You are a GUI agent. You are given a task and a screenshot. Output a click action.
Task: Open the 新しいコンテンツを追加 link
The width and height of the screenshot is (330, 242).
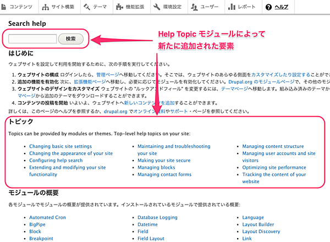click(149, 103)
